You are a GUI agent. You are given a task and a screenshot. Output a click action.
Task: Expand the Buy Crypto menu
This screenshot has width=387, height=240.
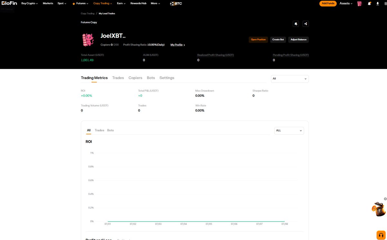(29, 3)
